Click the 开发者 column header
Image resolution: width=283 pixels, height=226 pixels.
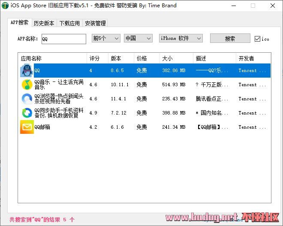pos(253,58)
